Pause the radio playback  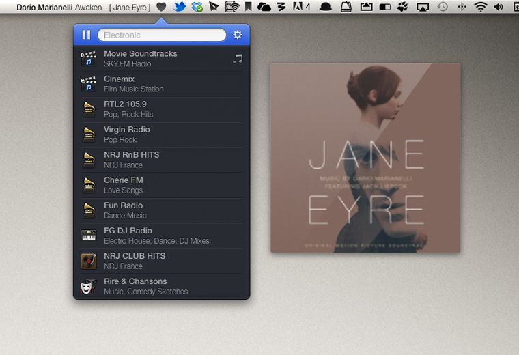(x=86, y=35)
